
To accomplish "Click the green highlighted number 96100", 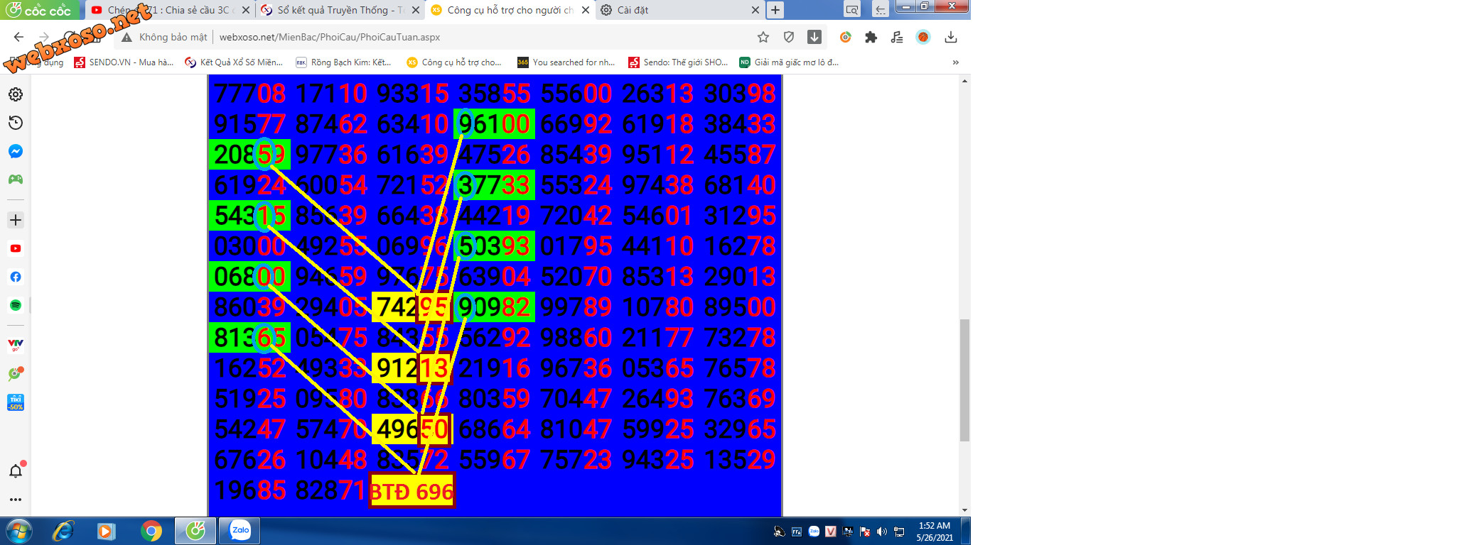I will click(494, 124).
